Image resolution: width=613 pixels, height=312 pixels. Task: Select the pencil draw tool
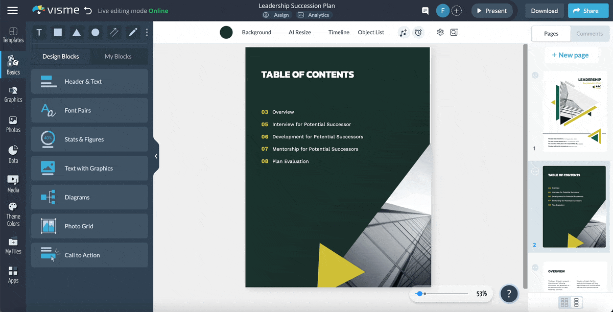(x=133, y=33)
